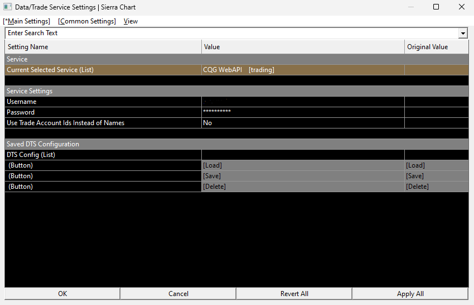Click the Username value cell
The width and height of the screenshot is (474, 305).
tap(303, 102)
